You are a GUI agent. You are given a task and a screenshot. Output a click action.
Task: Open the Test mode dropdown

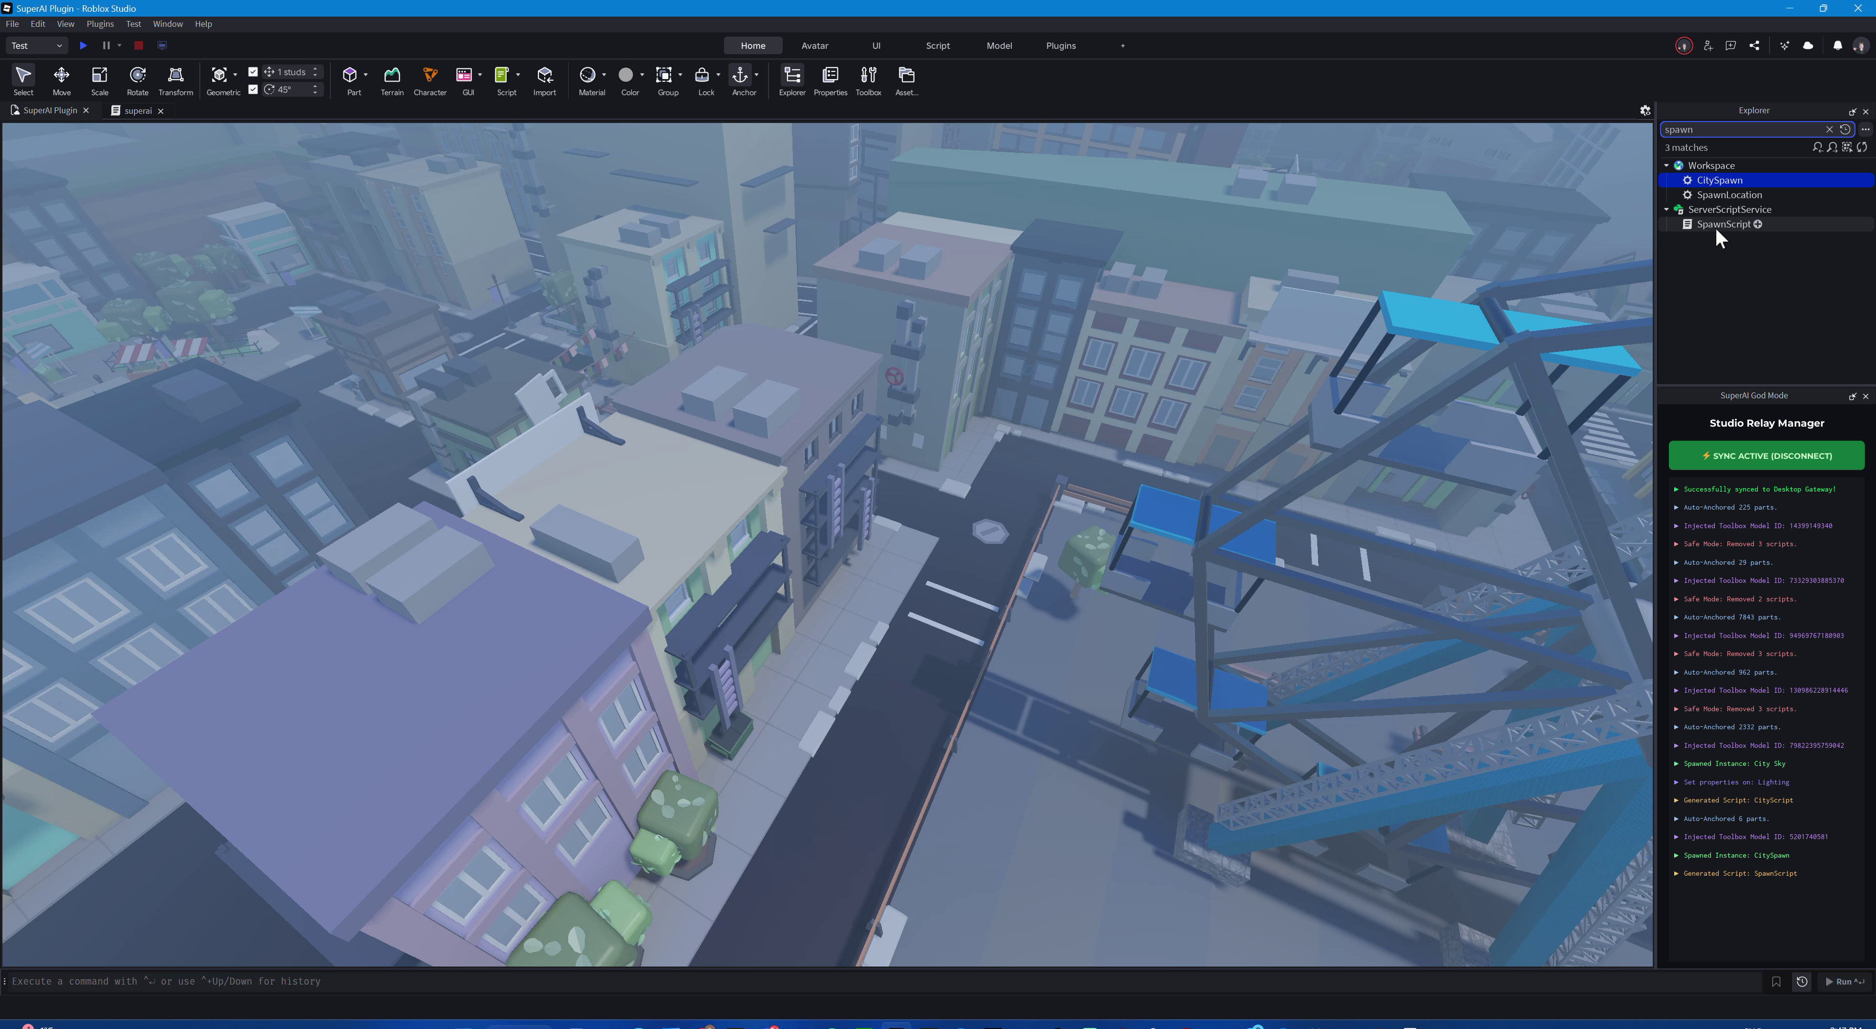point(37,45)
